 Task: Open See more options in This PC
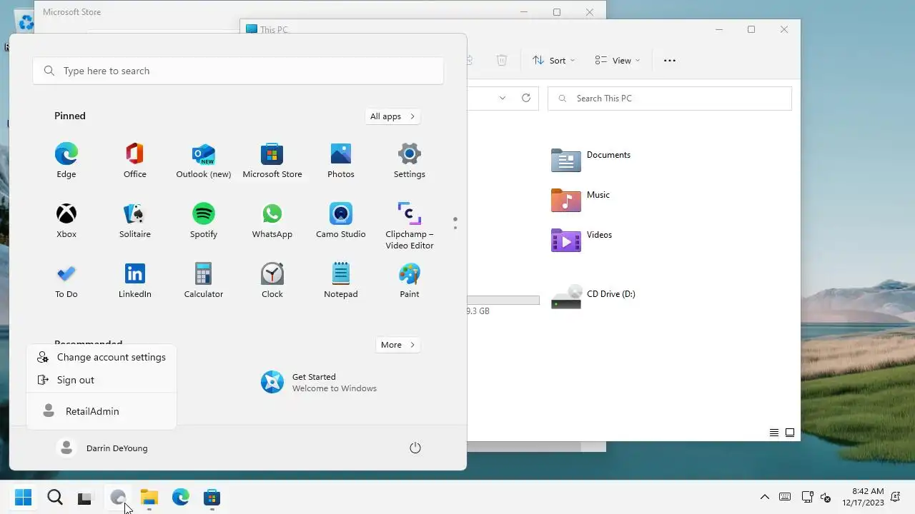(670, 61)
